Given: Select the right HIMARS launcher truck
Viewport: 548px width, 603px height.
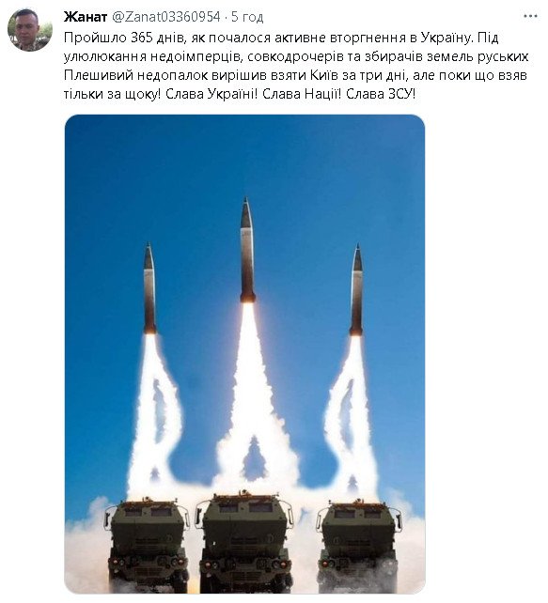Looking at the screenshot, I should tap(358, 546).
